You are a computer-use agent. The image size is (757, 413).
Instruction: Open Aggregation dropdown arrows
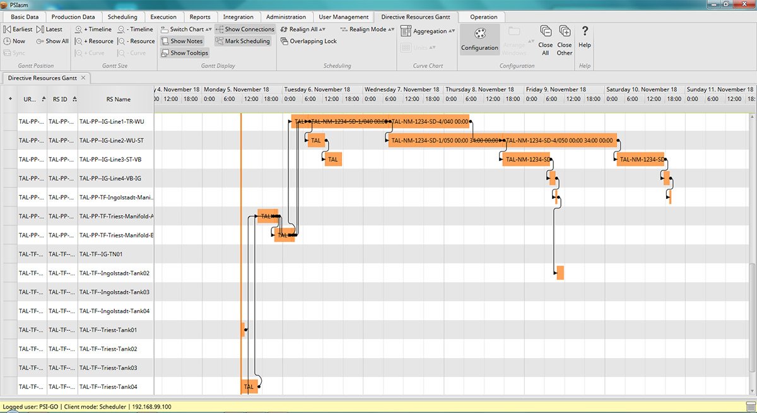[x=452, y=32]
